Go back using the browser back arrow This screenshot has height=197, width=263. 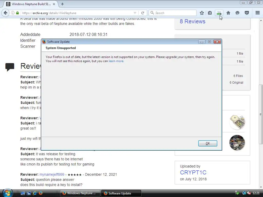[5, 13]
